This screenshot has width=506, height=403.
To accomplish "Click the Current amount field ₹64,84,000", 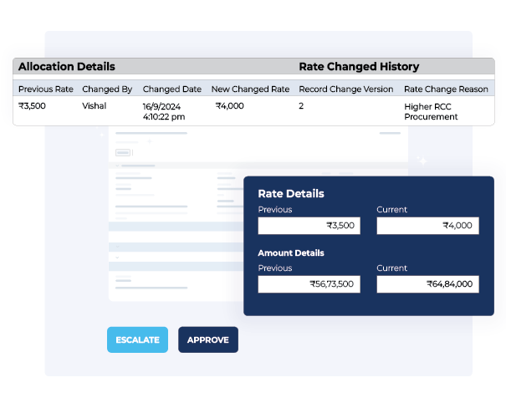I will click(x=427, y=284).
